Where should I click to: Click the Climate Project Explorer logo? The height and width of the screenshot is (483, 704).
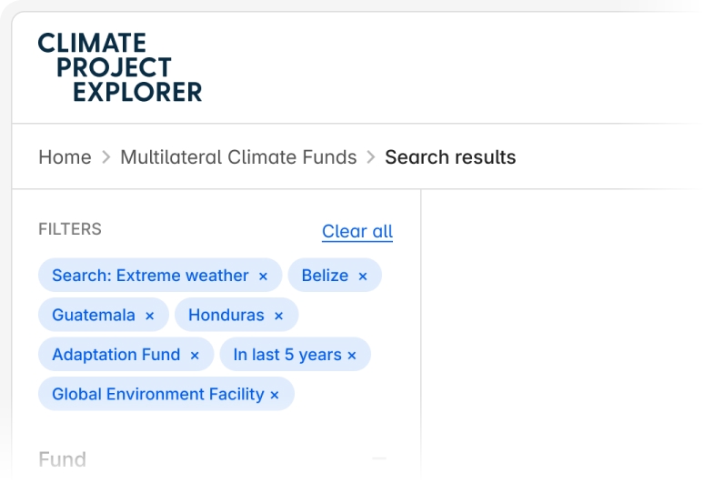(120, 67)
